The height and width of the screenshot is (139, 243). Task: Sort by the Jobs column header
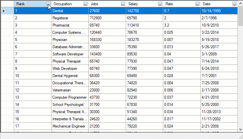[x=107, y=4]
